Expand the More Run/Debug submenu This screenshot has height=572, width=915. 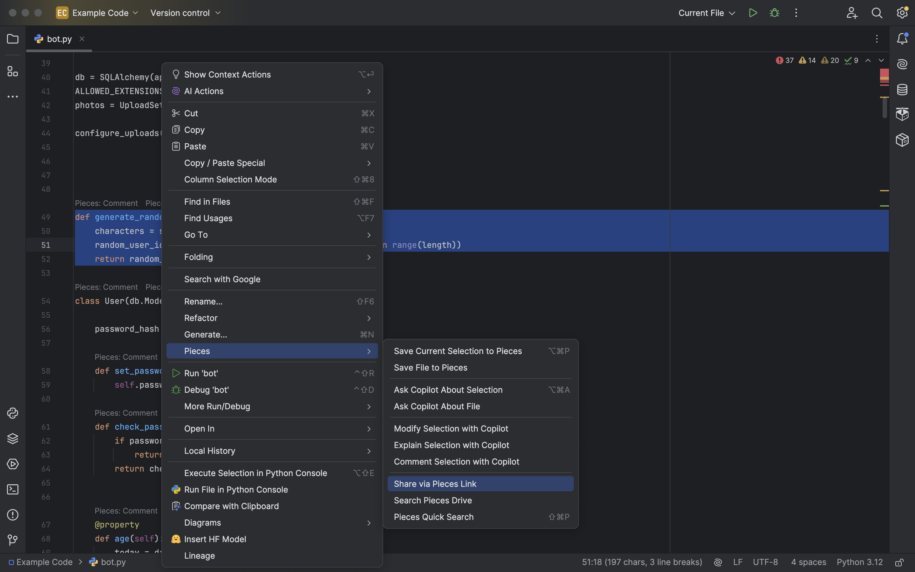point(272,407)
